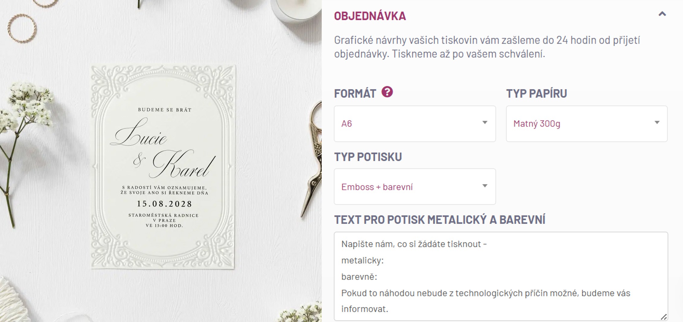
Task: Click the arrow inside the Formát select box
Action: (485, 123)
